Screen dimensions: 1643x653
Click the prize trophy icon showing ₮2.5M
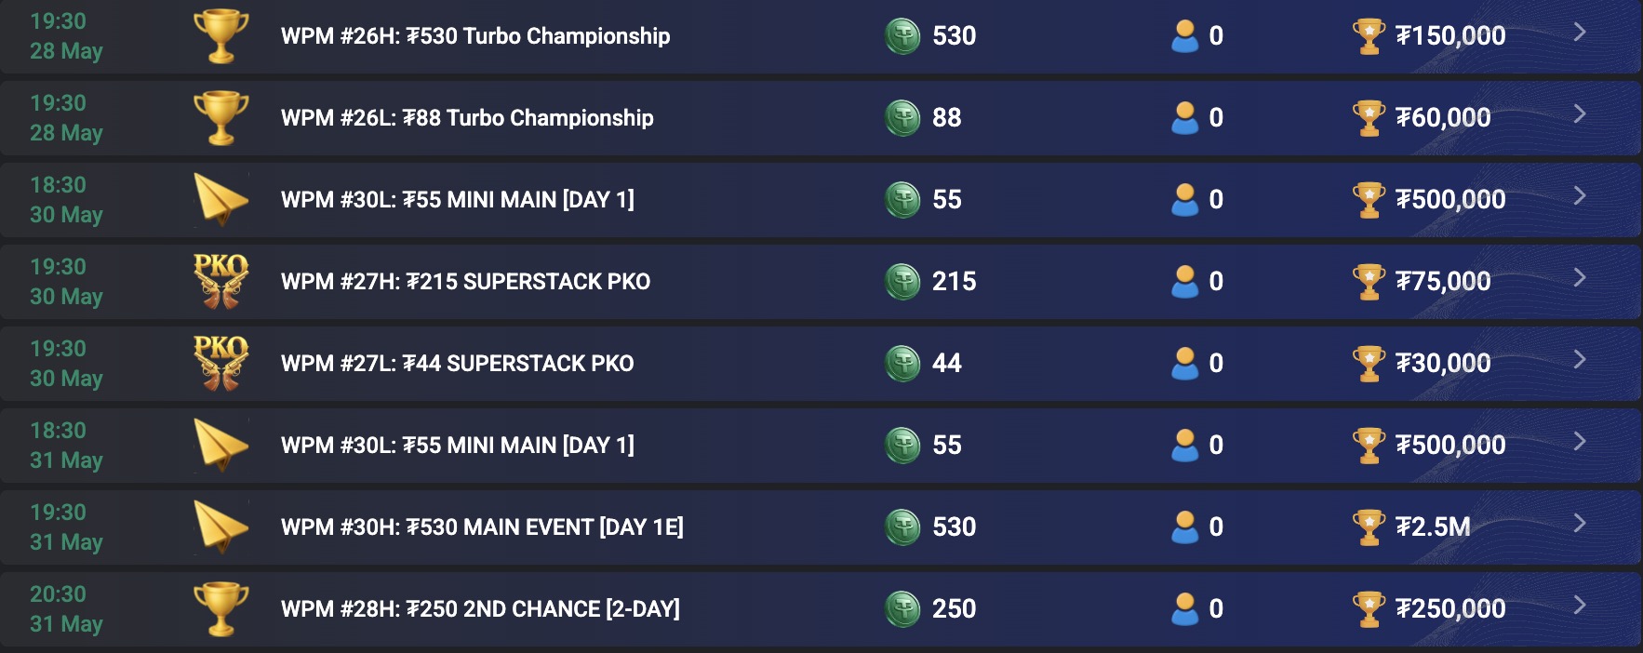pos(1369,526)
